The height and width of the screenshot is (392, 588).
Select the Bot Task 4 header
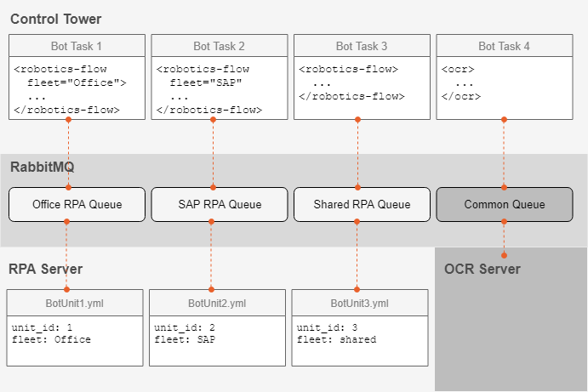[505, 46]
